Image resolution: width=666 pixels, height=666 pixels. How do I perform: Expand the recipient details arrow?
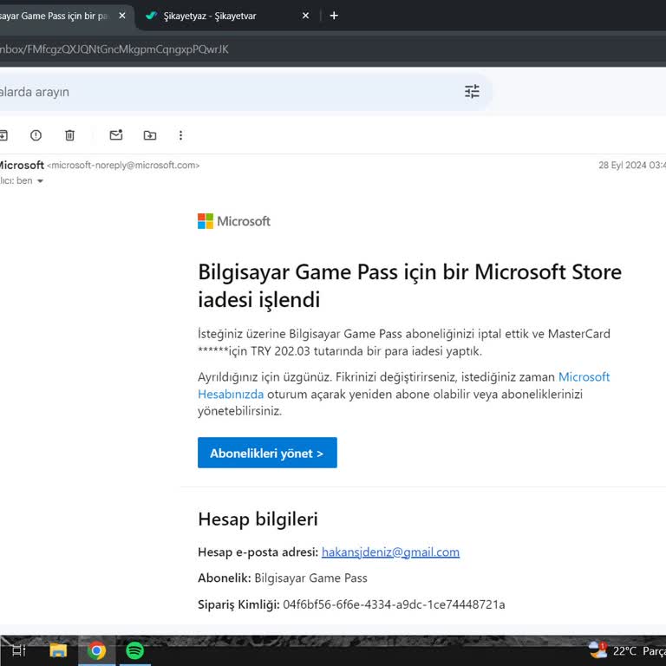coord(41,181)
